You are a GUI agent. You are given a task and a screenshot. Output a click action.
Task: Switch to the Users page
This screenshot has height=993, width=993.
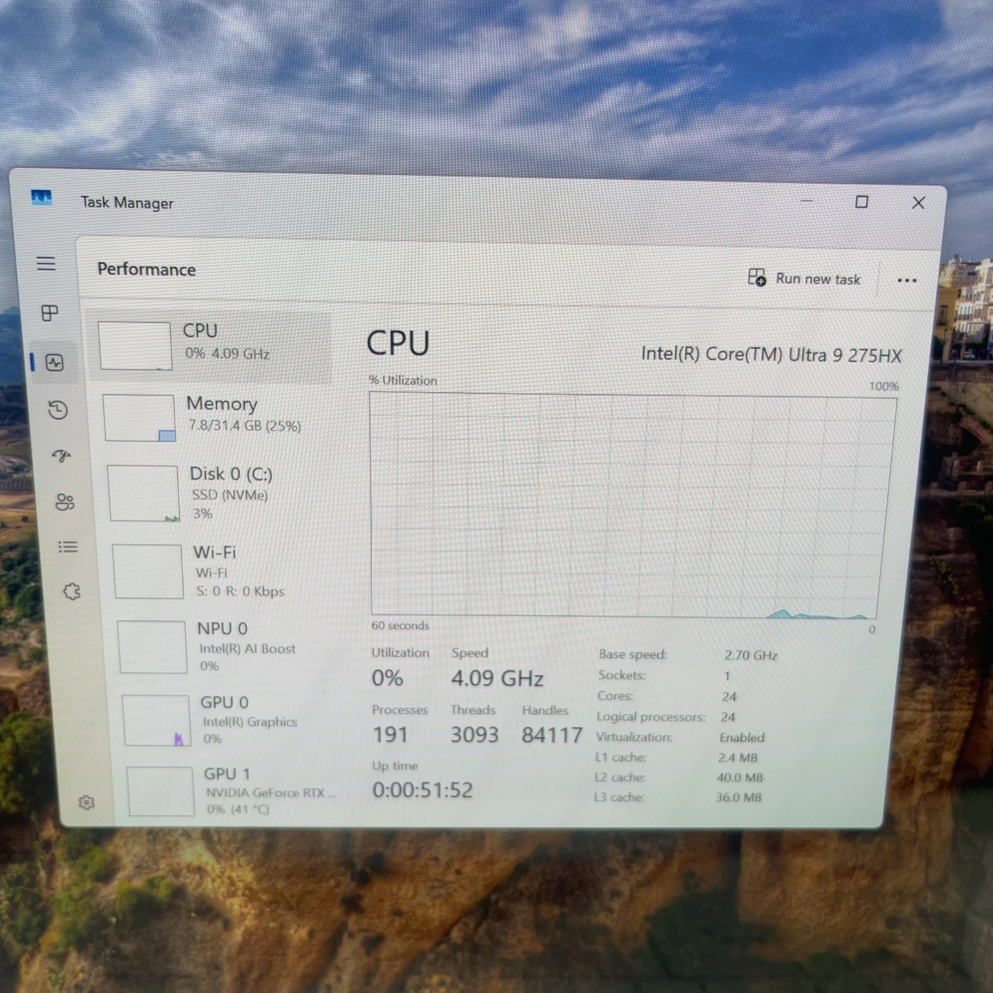(65, 502)
